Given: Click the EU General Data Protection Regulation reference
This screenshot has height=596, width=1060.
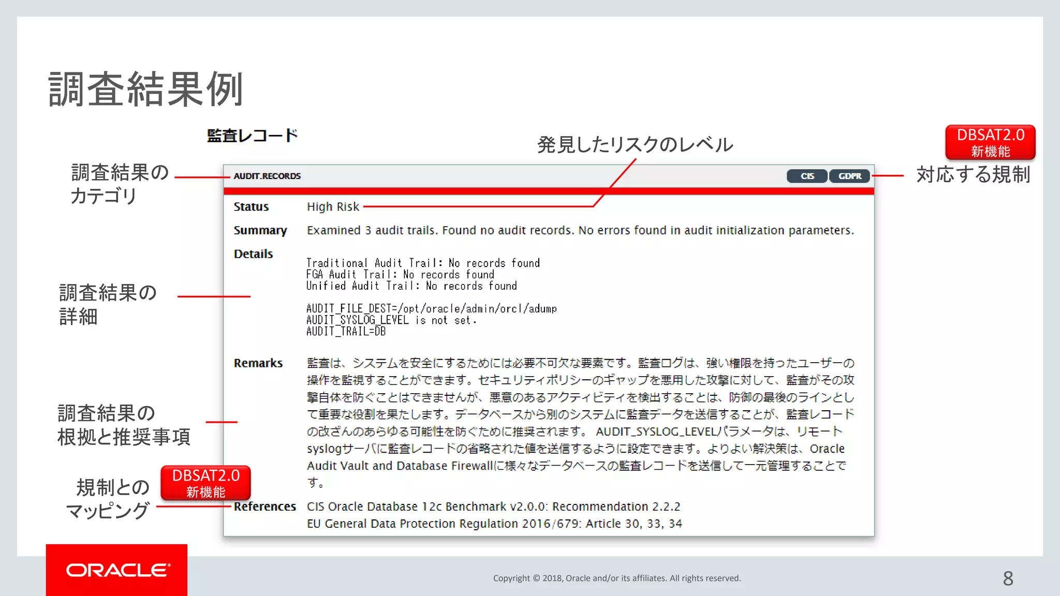Looking at the screenshot, I should click(x=494, y=523).
